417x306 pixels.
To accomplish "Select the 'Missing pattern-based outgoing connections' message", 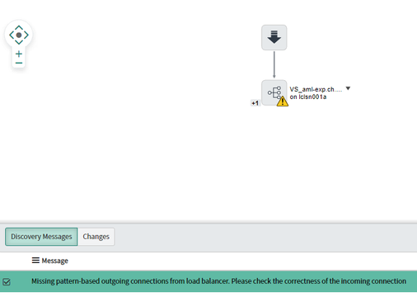I will pos(218,281).
